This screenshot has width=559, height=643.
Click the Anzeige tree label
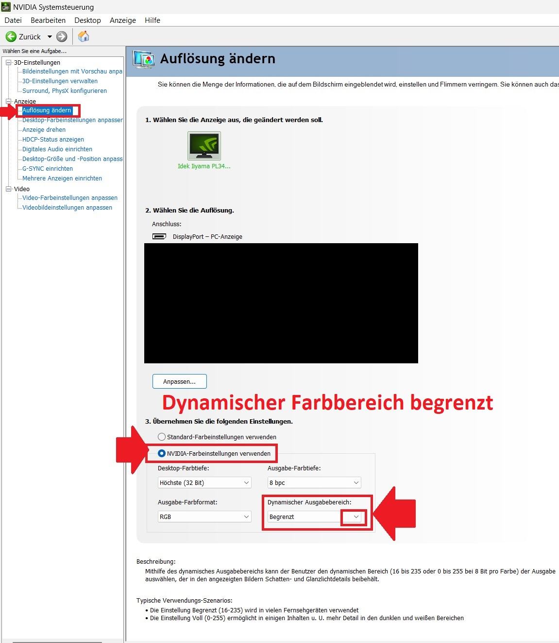point(25,101)
